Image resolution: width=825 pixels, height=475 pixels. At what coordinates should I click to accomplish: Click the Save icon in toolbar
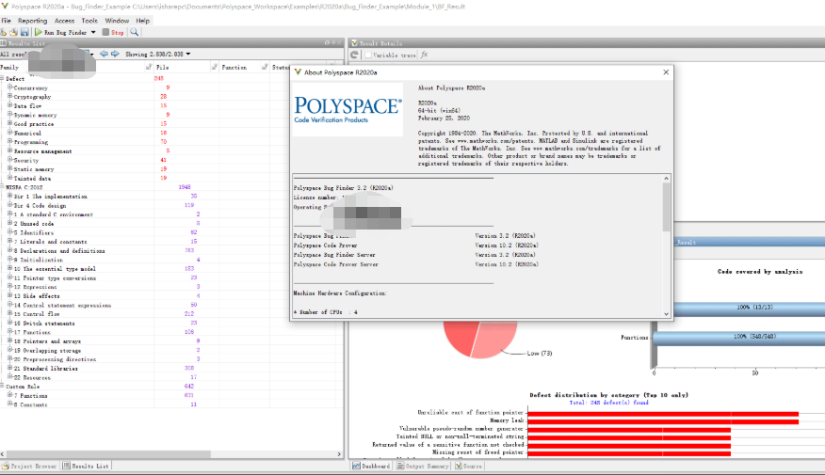(x=24, y=32)
